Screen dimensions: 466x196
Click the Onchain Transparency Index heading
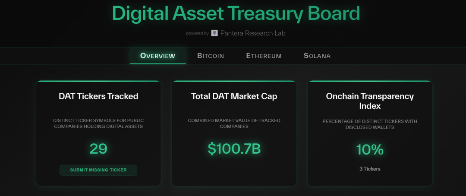click(370, 101)
